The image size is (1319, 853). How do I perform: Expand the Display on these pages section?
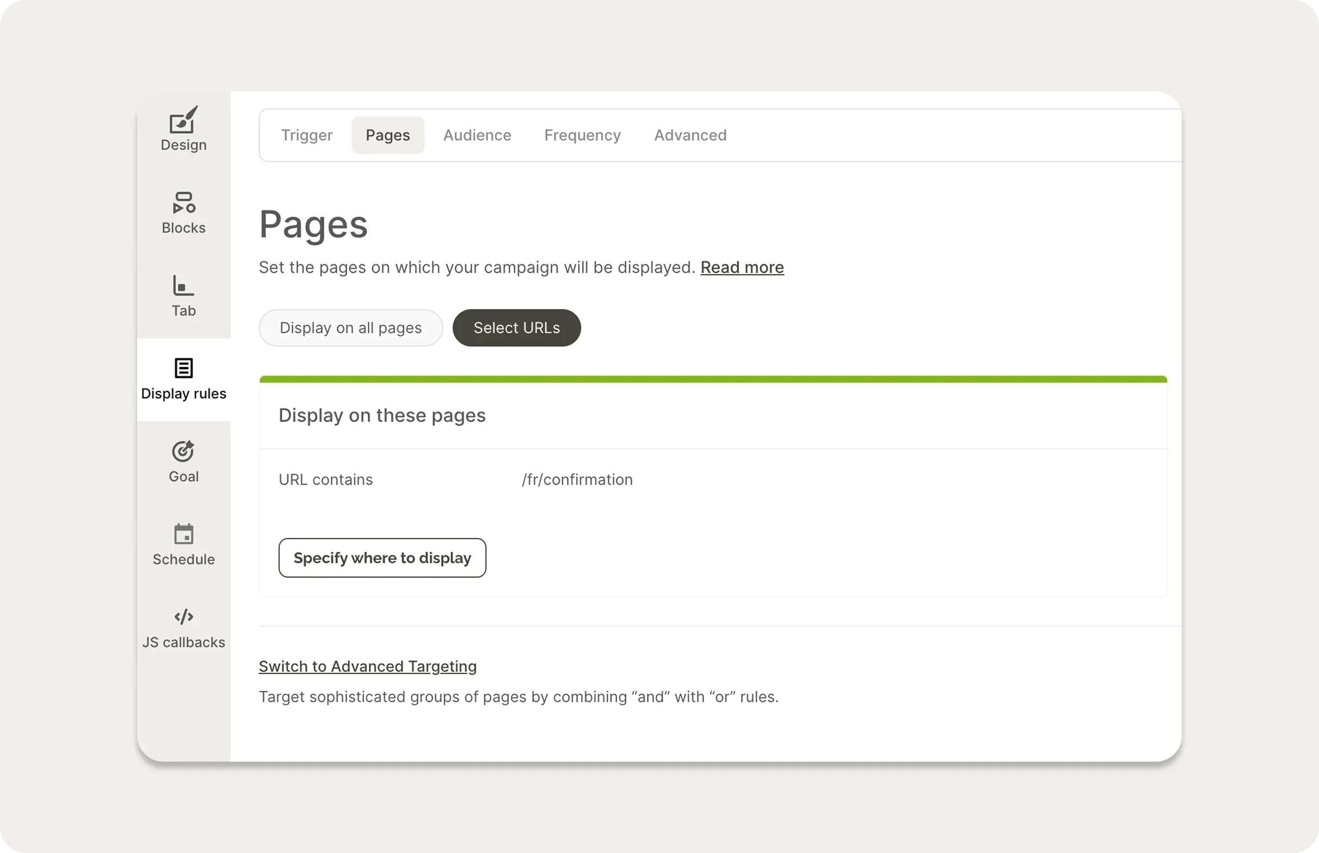coord(382,415)
